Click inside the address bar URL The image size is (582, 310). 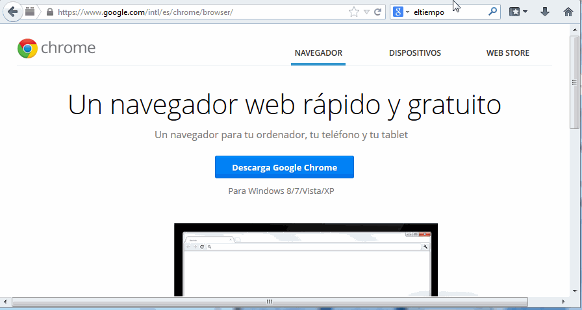[x=195, y=12]
